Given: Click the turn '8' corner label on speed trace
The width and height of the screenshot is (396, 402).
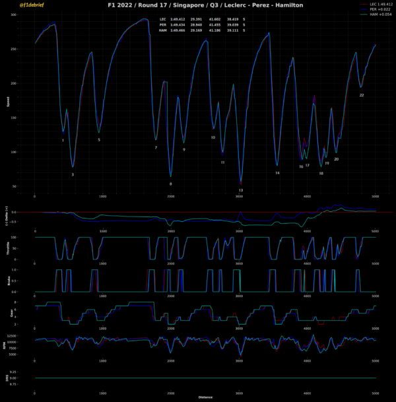Looking at the screenshot, I should 171,184.
